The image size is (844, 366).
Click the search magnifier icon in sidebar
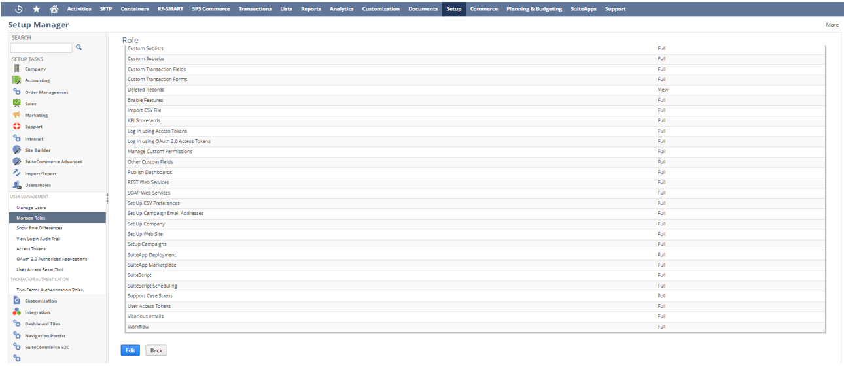tap(79, 48)
